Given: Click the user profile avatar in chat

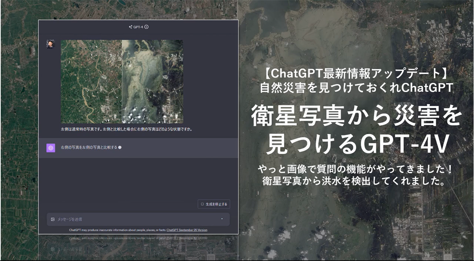Looking at the screenshot, I should pyautogui.click(x=51, y=44).
